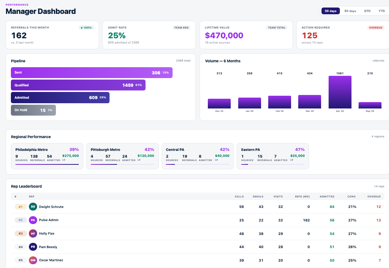The height and width of the screenshot is (268, 389).
Task: Click the Feb 26 volume bar
Action: (279, 102)
